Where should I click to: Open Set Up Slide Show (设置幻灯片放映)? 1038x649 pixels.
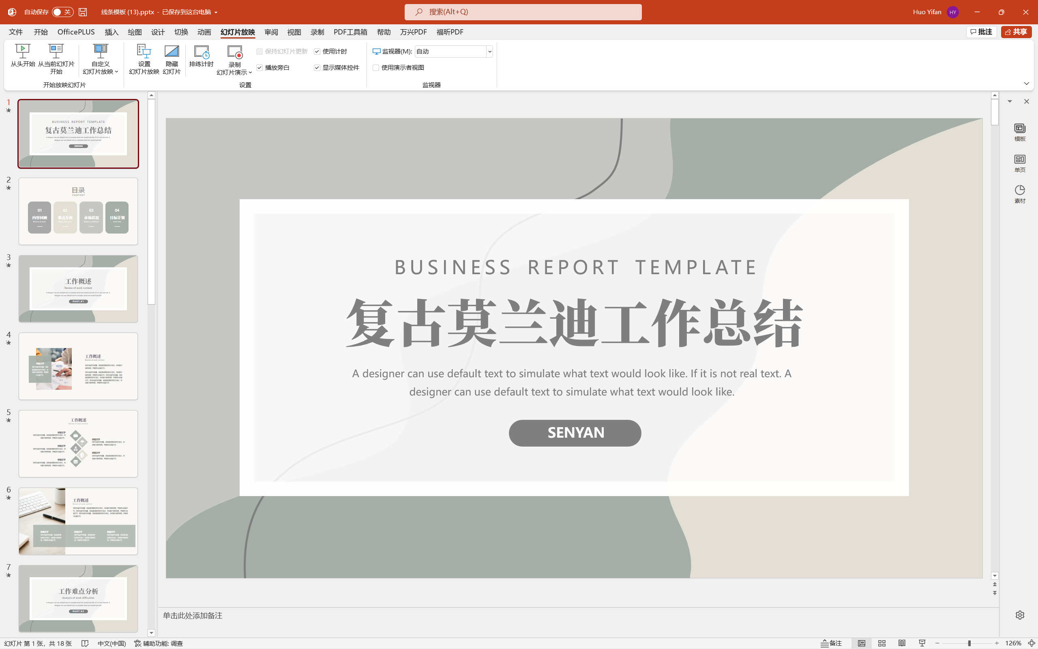pos(144,52)
